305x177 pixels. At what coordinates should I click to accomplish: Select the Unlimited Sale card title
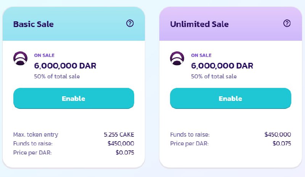click(199, 24)
